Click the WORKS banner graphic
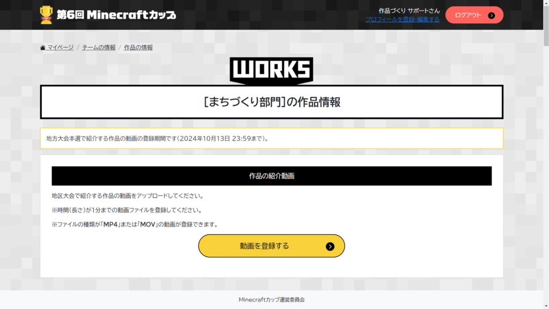549x309 pixels. (x=271, y=70)
